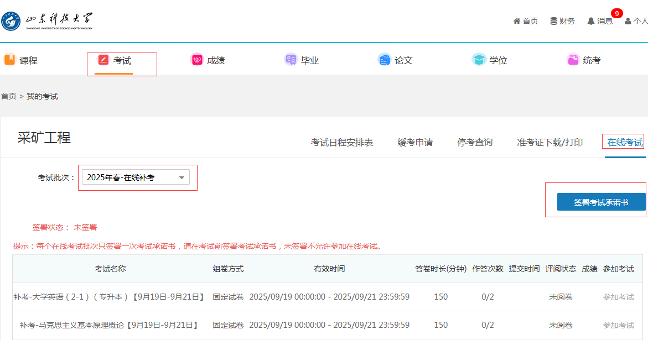Open the 统考 unified exam icon

573,60
